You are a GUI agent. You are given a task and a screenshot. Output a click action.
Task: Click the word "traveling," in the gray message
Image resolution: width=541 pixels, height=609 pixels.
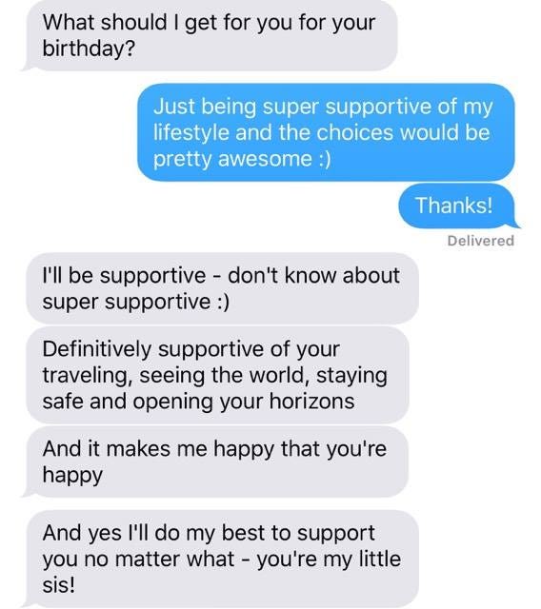pos(87,376)
